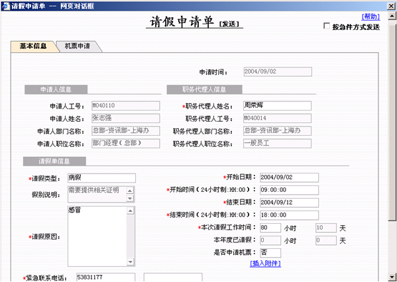
Task: Switch to the 基本信息 tab
Action: 33,46
